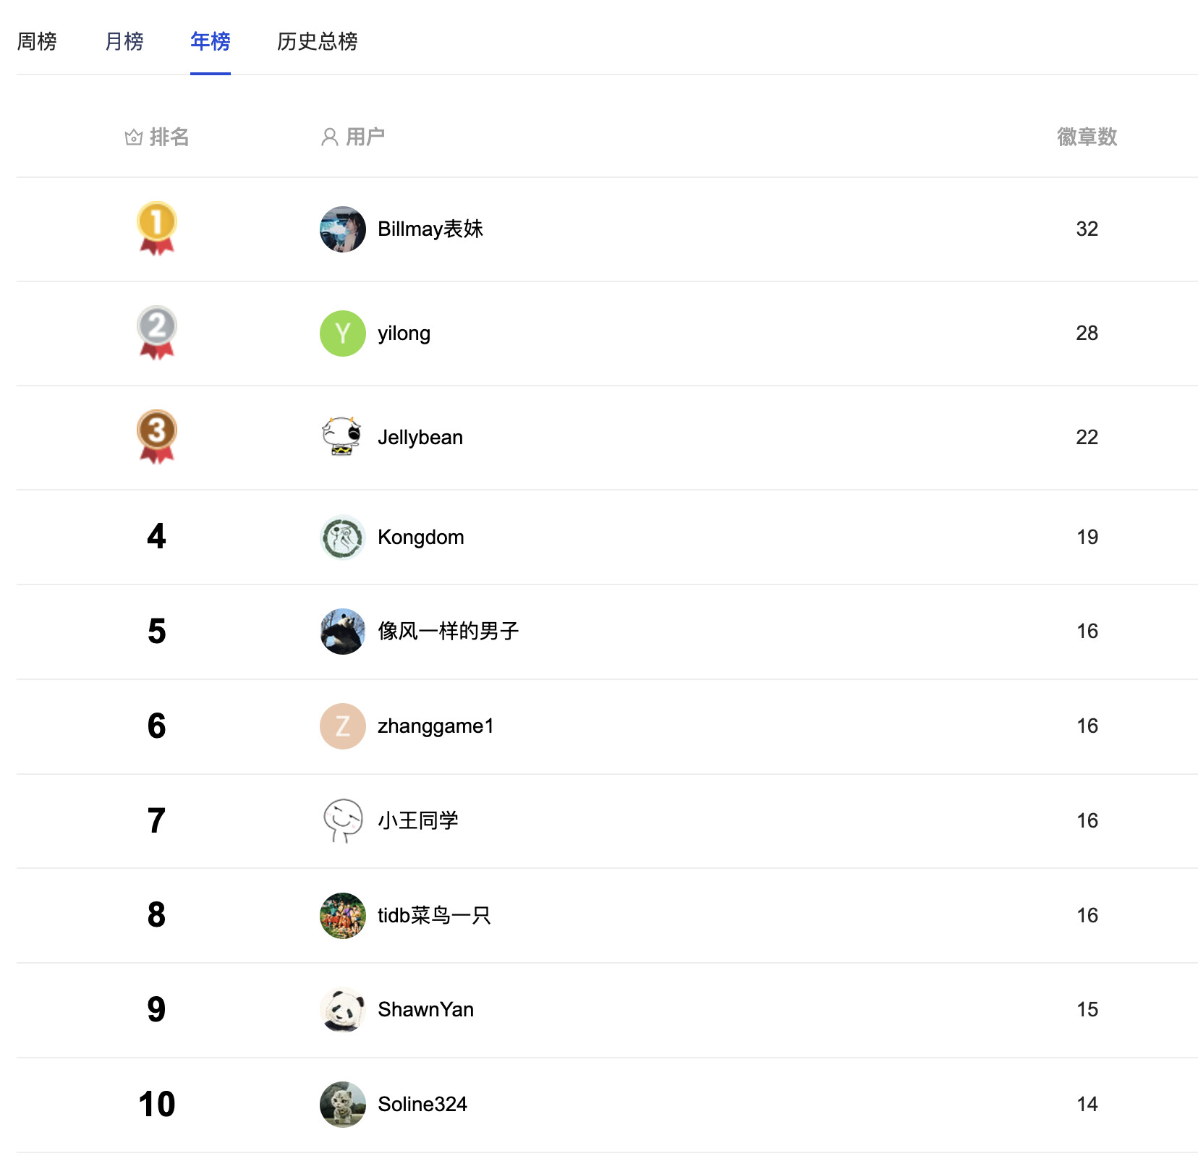Switch to the 月榜 tab
This screenshot has height=1156, width=1198.
[124, 41]
